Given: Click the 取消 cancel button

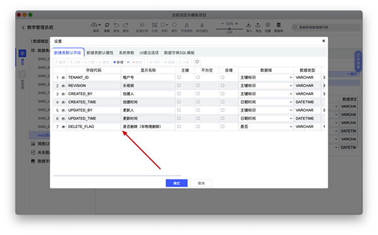Looking at the screenshot, I should 202,183.
